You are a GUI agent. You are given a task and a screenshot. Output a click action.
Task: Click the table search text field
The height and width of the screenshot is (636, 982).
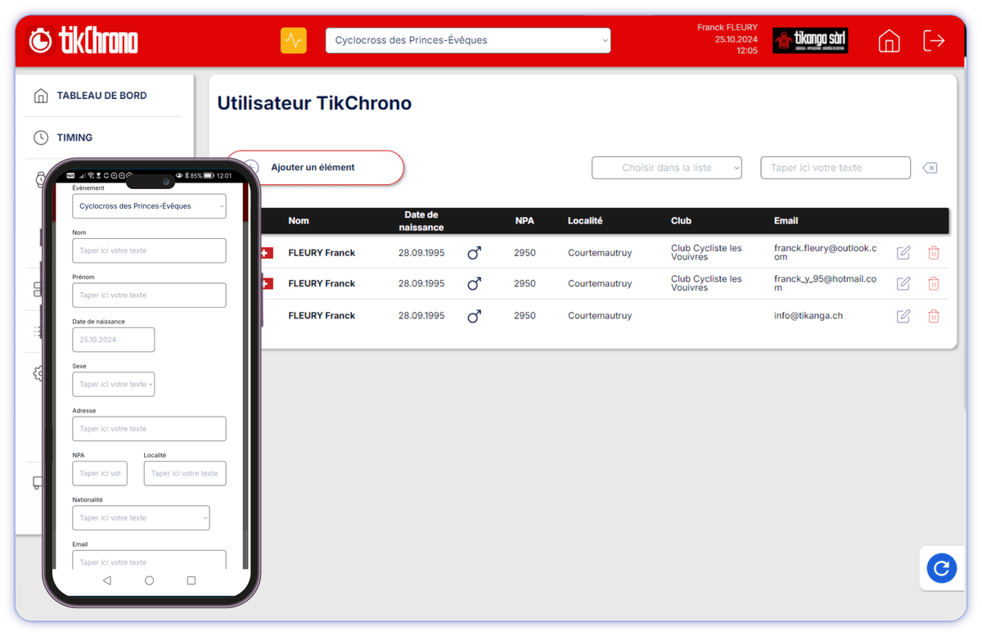point(836,168)
